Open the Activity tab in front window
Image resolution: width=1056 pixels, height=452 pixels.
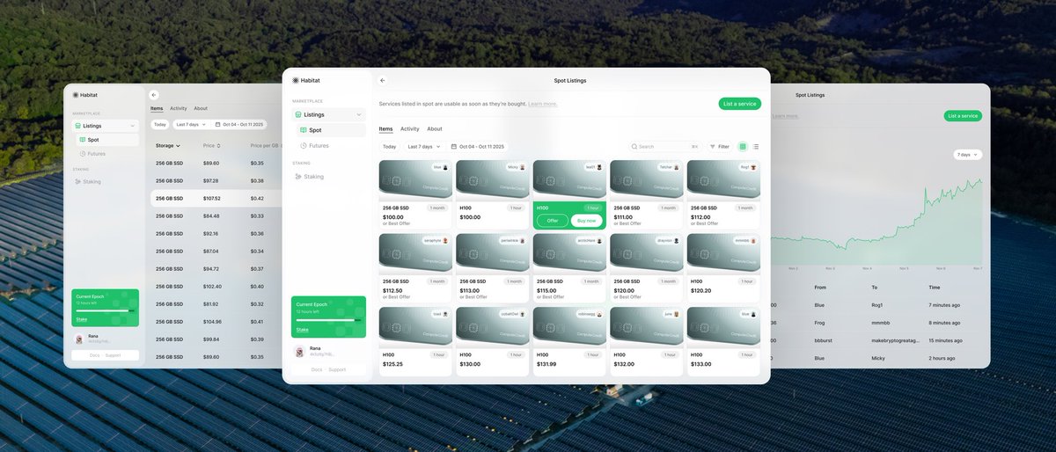pos(410,128)
